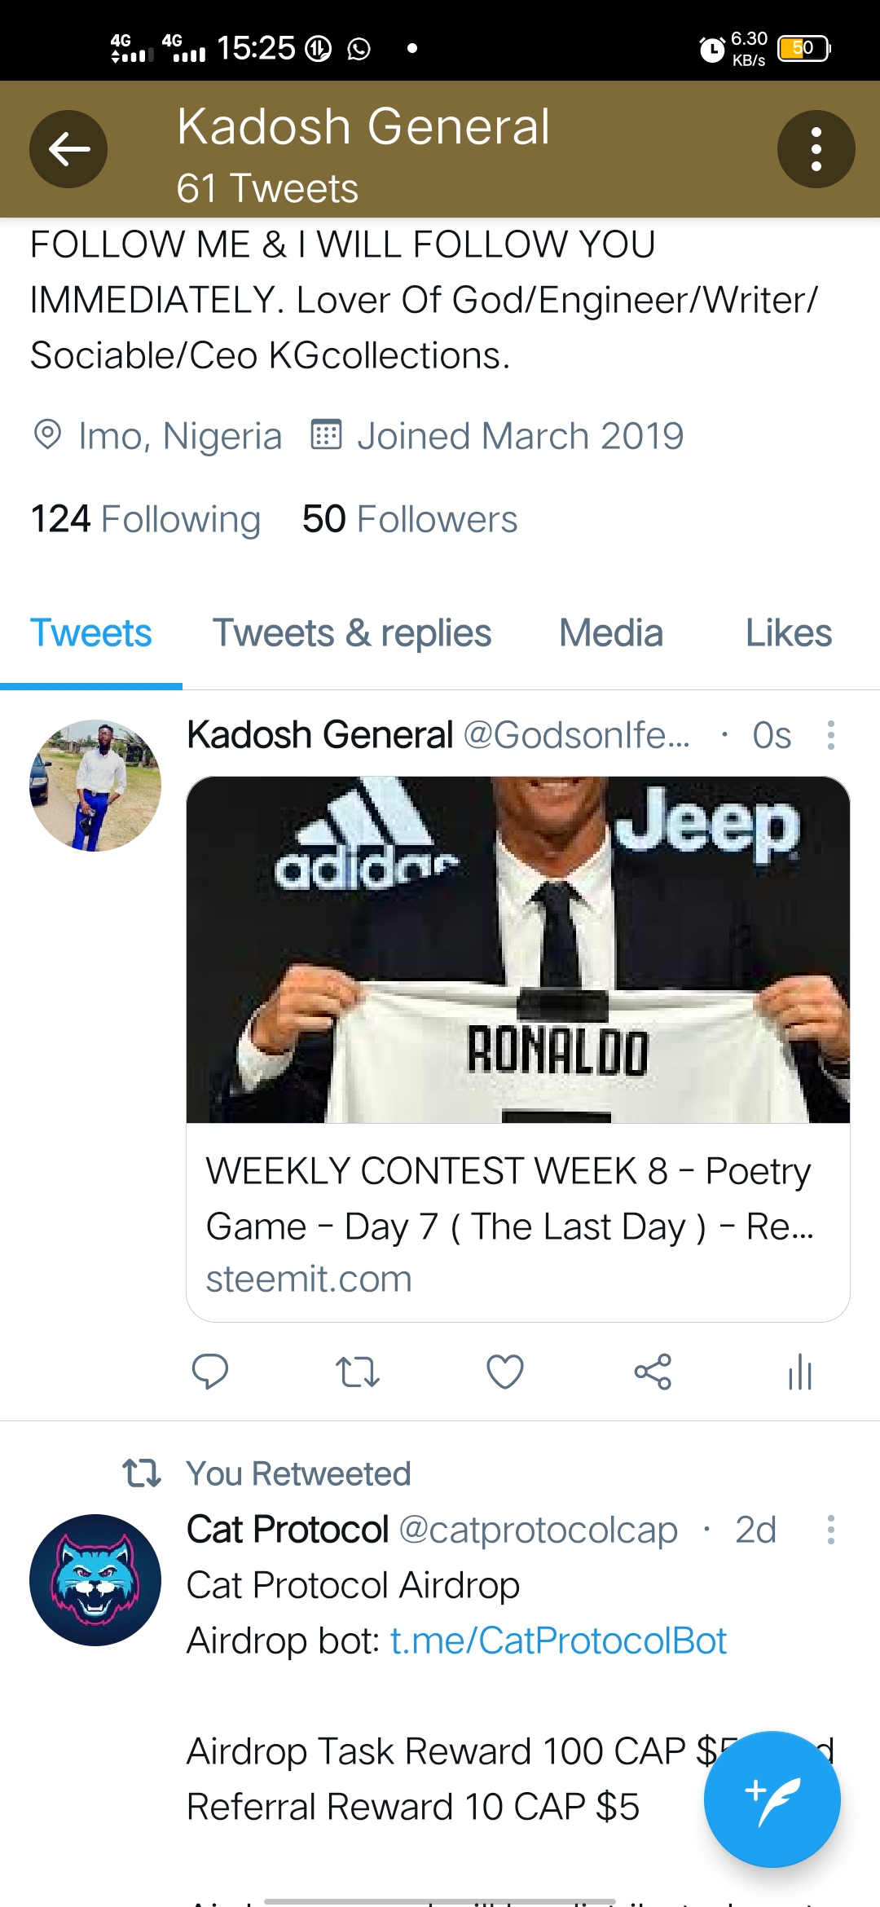Tap the back arrow button

[x=68, y=149]
